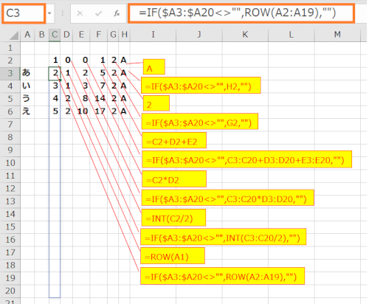This screenshot has width=369, height=304.
Task: Click the Enter checkmark formula icon
Action: point(98,13)
